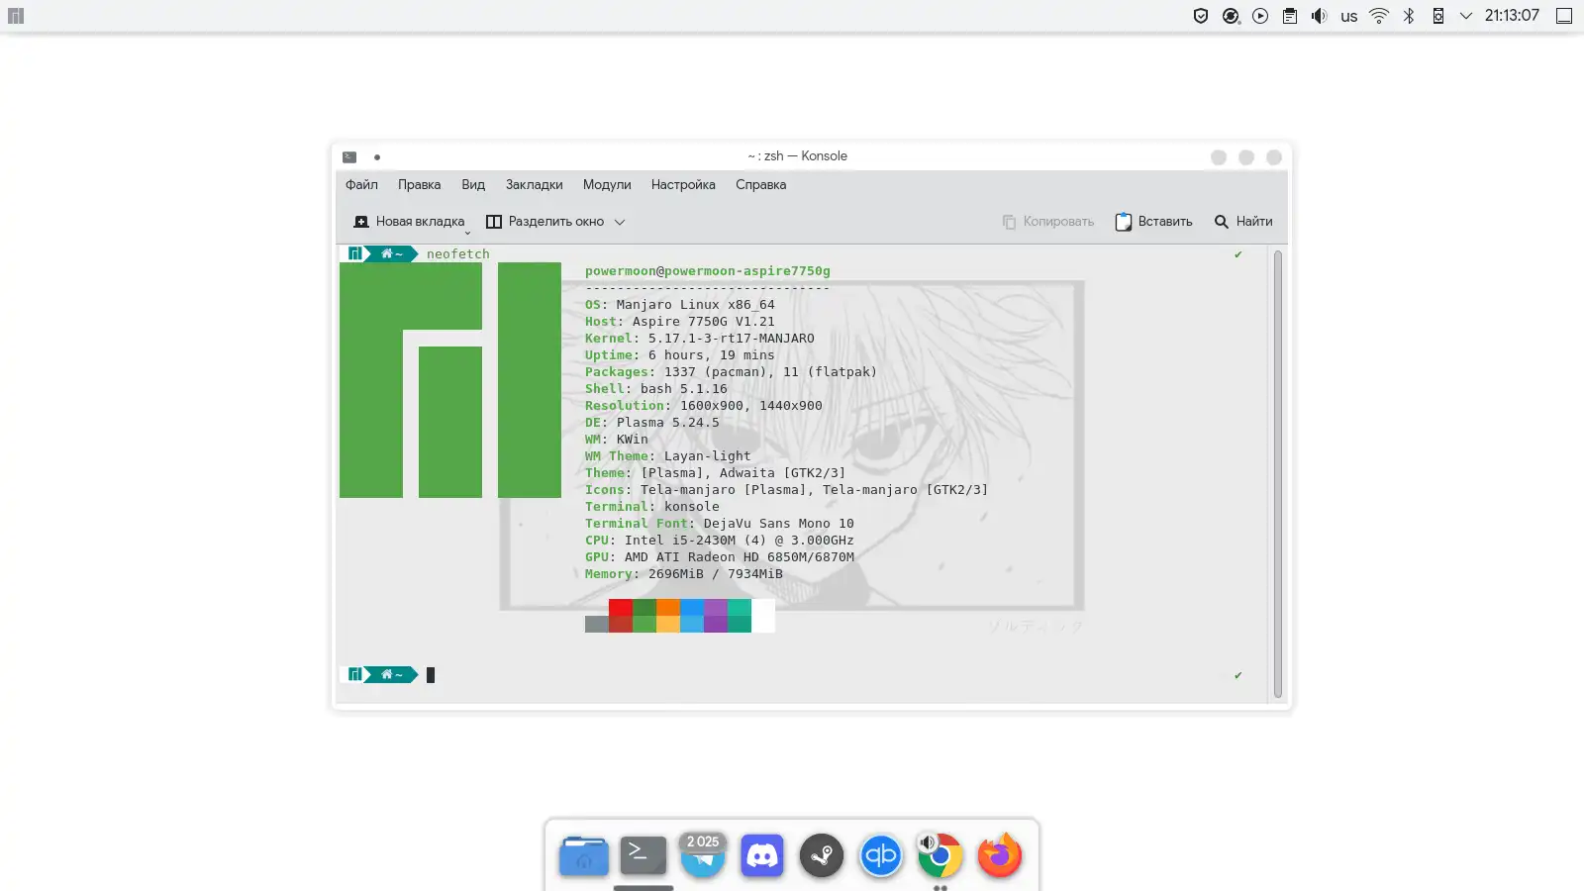Click the Копировать toolbar button
Image resolution: width=1584 pixels, height=891 pixels.
click(1047, 222)
